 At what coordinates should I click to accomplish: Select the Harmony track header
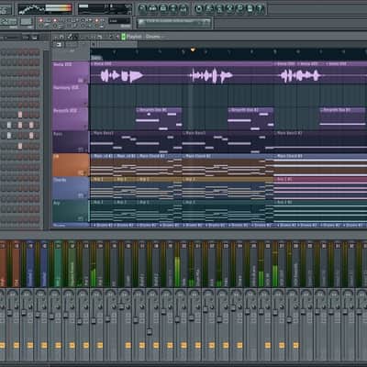tap(71, 95)
